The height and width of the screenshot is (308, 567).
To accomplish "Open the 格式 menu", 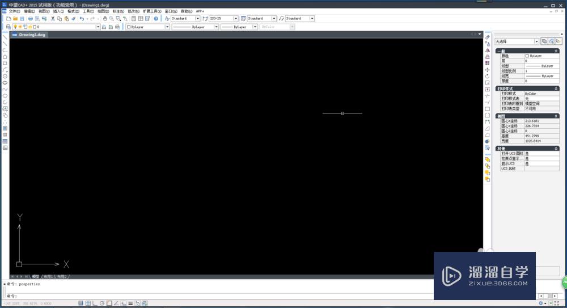I will point(73,11).
